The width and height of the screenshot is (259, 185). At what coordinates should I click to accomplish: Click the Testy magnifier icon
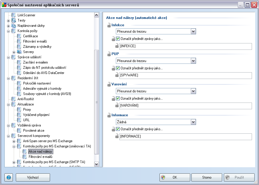[x=13, y=20]
